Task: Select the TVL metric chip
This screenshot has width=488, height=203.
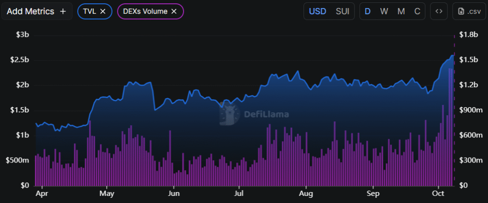Action: (91, 11)
